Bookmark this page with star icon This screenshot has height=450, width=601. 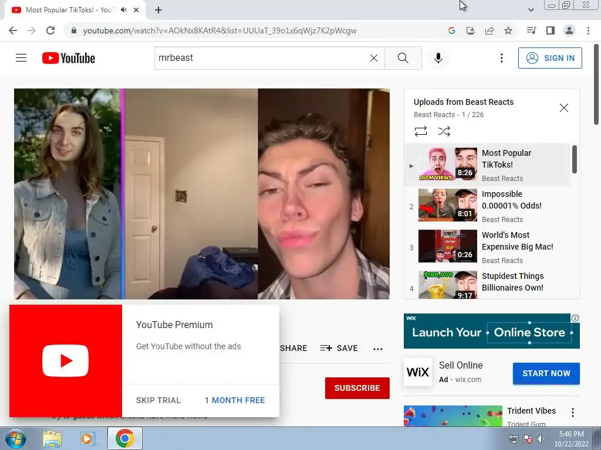508,30
